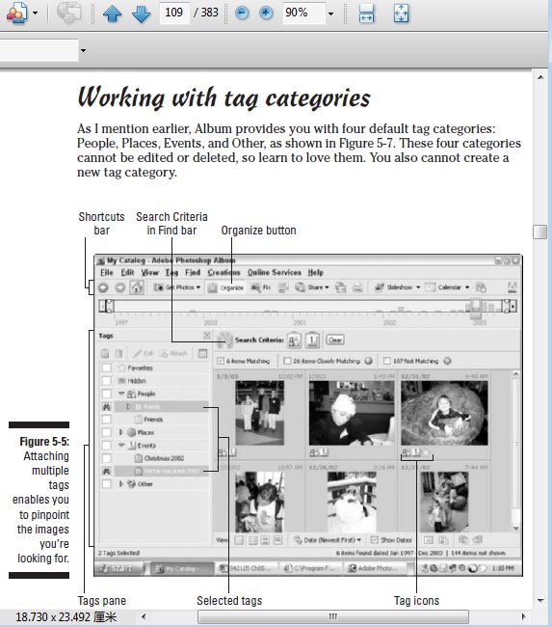Click the PDF vertical scrollbar thumb
This screenshot has width=552, height=627.
click(x=540, y=232)
